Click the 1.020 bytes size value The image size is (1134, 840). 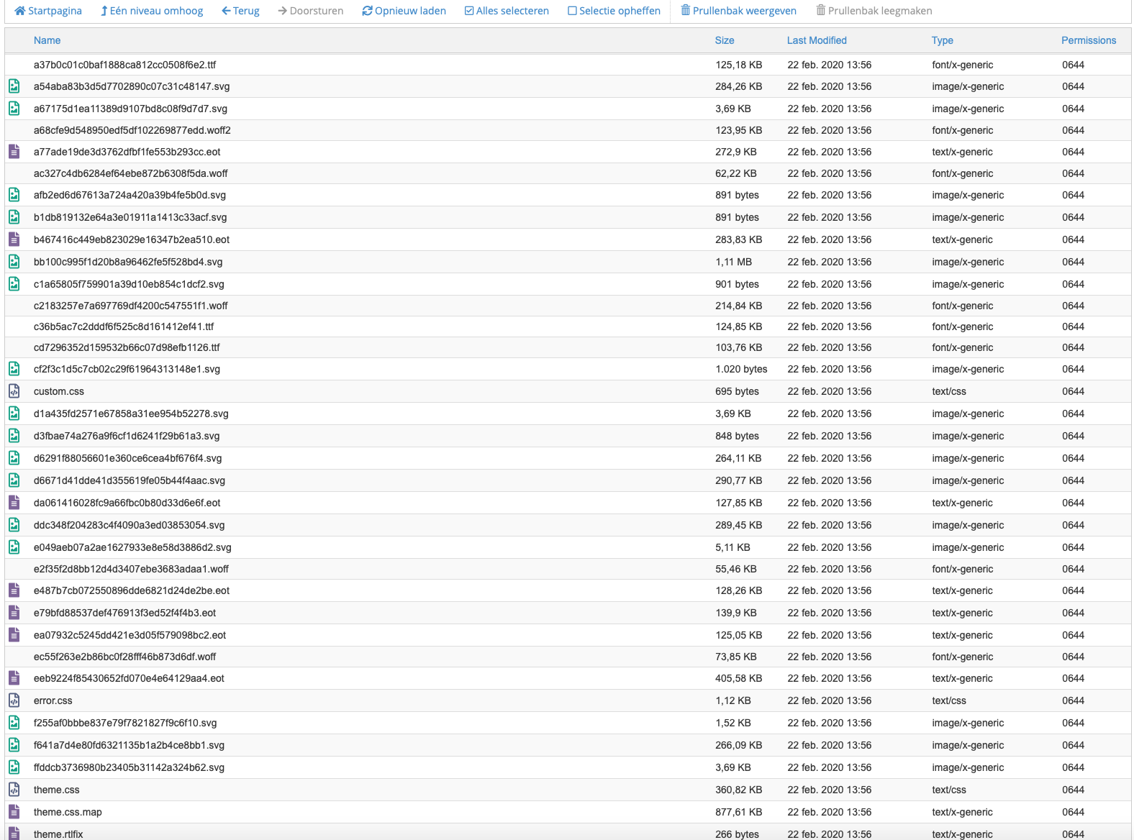click(x=741, y=369)
